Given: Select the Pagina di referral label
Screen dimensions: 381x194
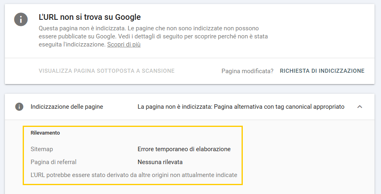Looking at the screenshot, I should point(54,162).
